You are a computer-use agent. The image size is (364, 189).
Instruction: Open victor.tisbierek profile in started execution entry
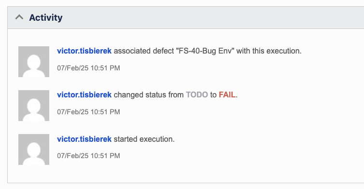point(84,139)
